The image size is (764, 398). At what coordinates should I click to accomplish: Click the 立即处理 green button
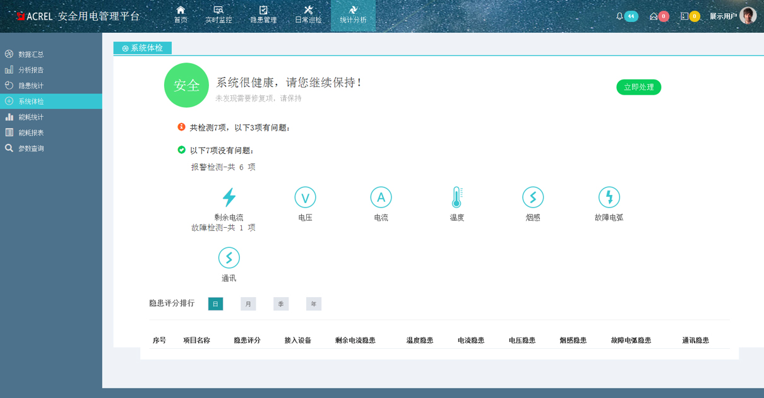pyautogui.click(x=638, y=87)
